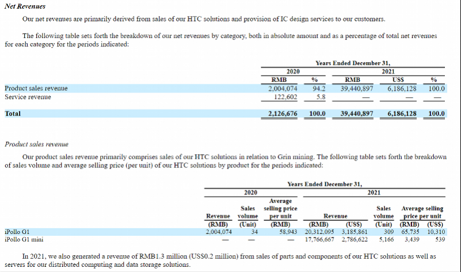
Task: Click the paragraph beginning "Our net revenues are primarily derived"
Action: (204, 19)
